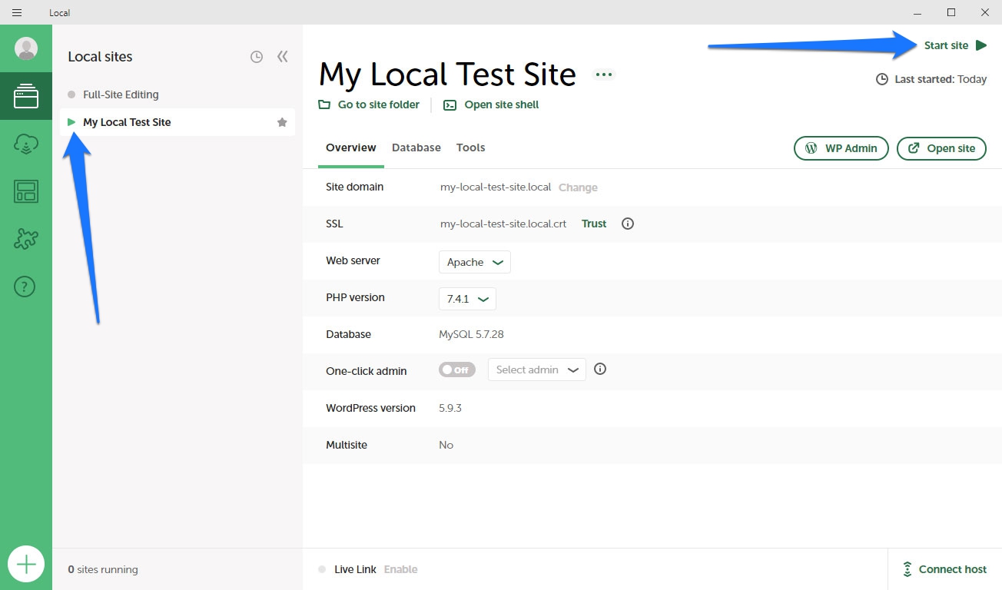Click the Multisite No value
This screenshot has height=590, width=1002.
446,445
